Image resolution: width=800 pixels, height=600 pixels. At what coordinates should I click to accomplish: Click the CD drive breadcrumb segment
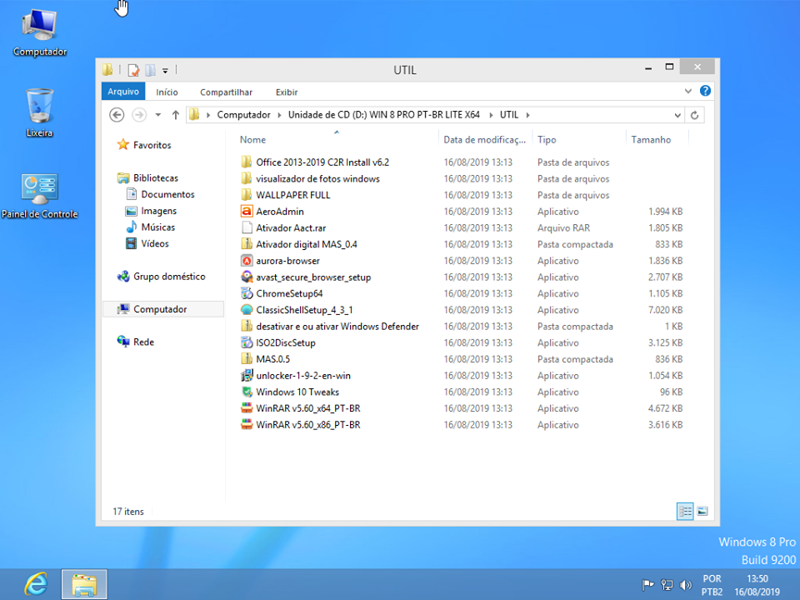[383, 115]
